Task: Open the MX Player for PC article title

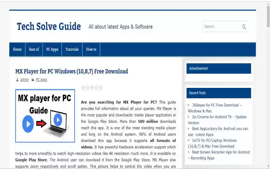Action: point(72,71)
